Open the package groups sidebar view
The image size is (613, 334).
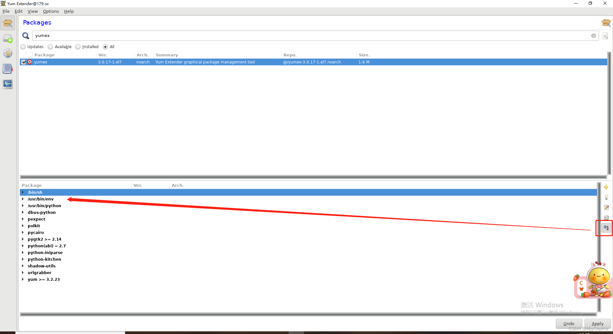8,53
